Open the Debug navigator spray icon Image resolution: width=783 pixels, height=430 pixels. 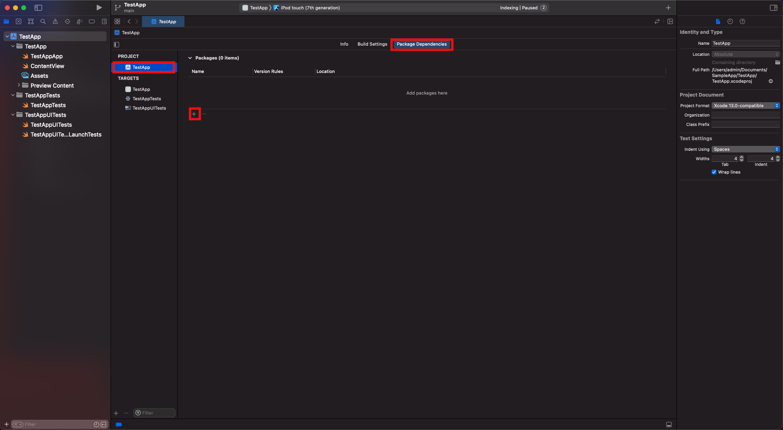pyautogui.click(x=80, y=22)
